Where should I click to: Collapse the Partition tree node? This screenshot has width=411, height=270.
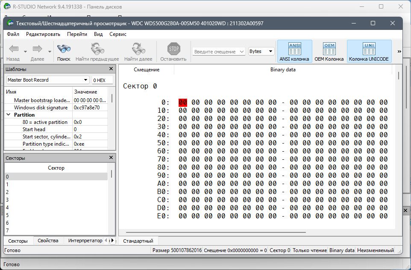tap(9, 114)
